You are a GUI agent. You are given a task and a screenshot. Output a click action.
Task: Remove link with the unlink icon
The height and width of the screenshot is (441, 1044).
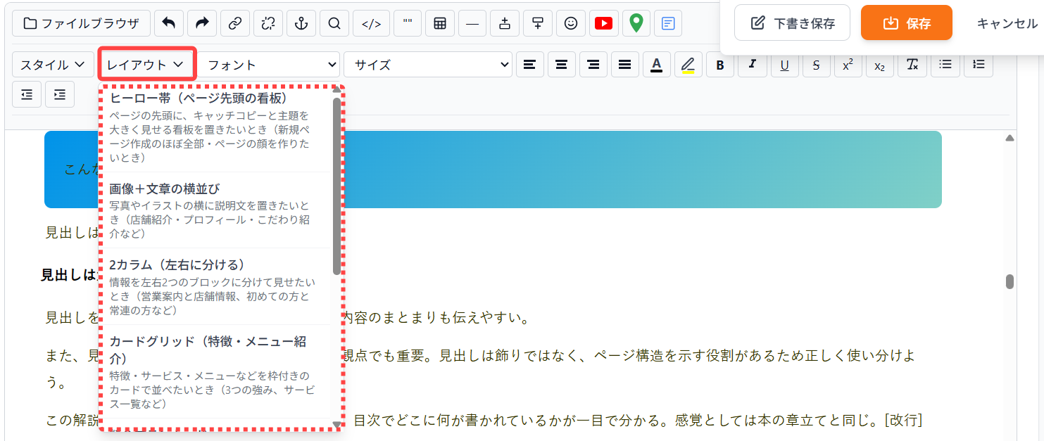click(x=268, y=23)
